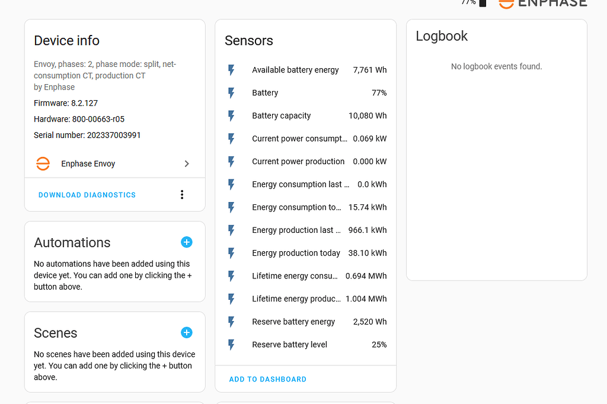Open the three-dot menu near Download Diagnostics
The width and height of the screenshot is (607, 404).
point(182,194)
